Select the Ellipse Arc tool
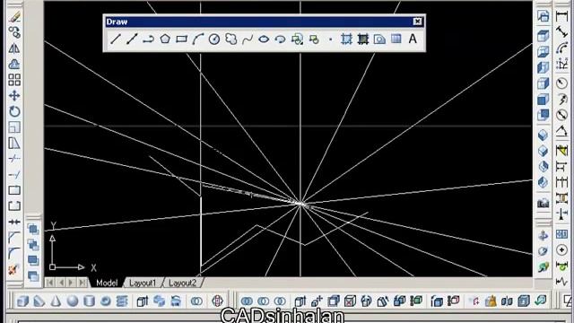The width and height of the screenshot is (574, 323). coord(281,39)
